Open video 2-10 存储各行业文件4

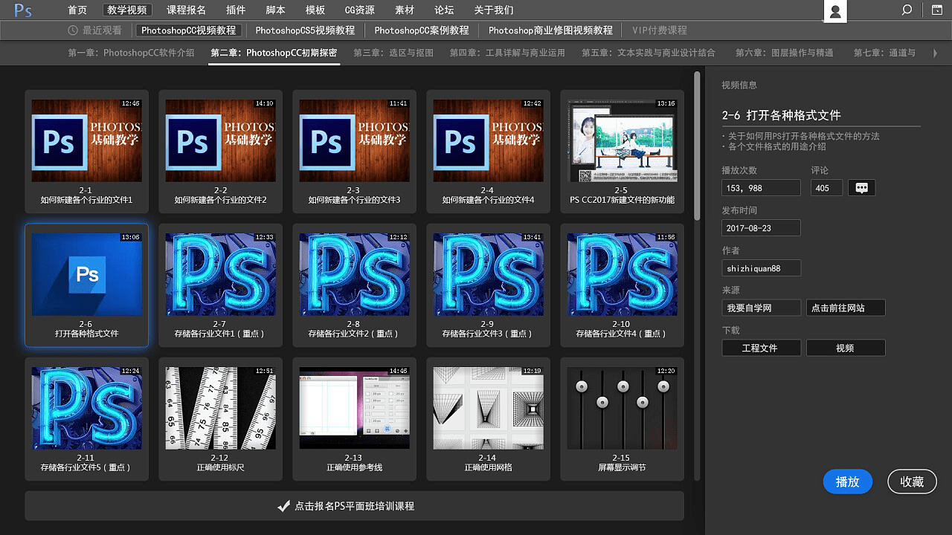click(x=622, y=285)
